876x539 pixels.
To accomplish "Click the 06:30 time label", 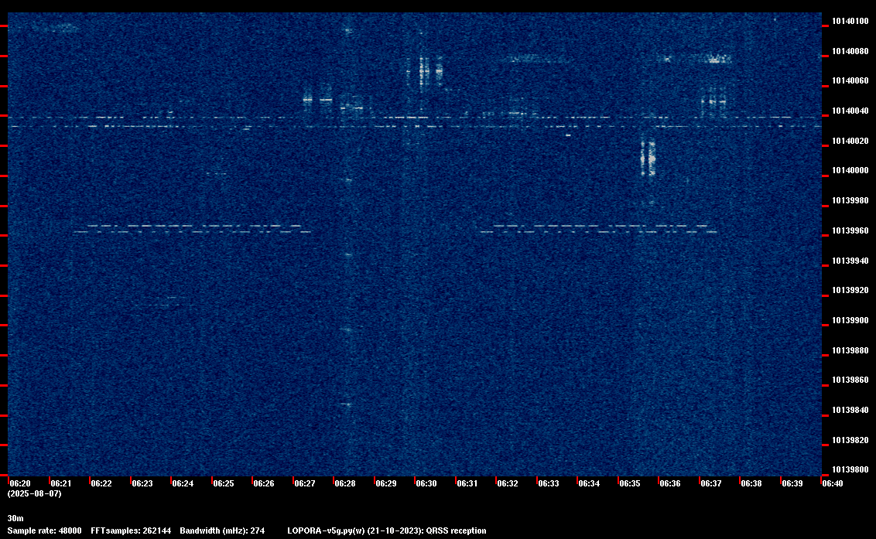I will pos(426,483).
